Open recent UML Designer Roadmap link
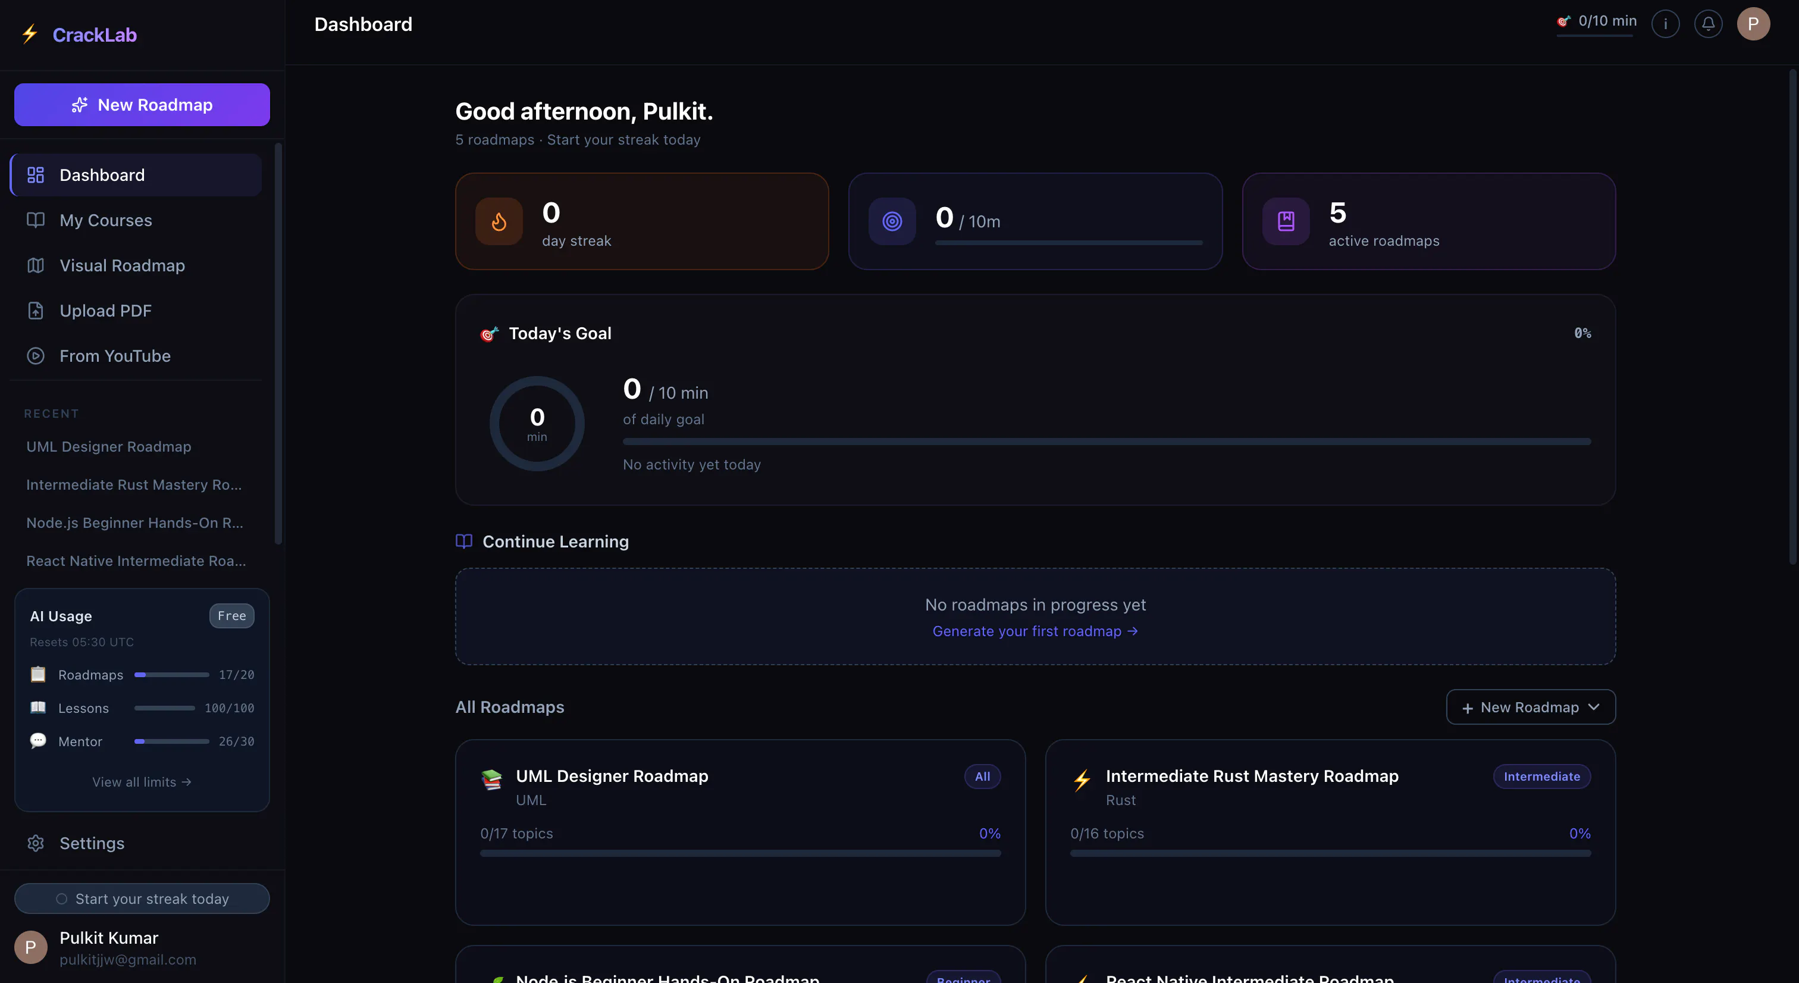The height and width of the screenshot is (983, 1799). 108,446
